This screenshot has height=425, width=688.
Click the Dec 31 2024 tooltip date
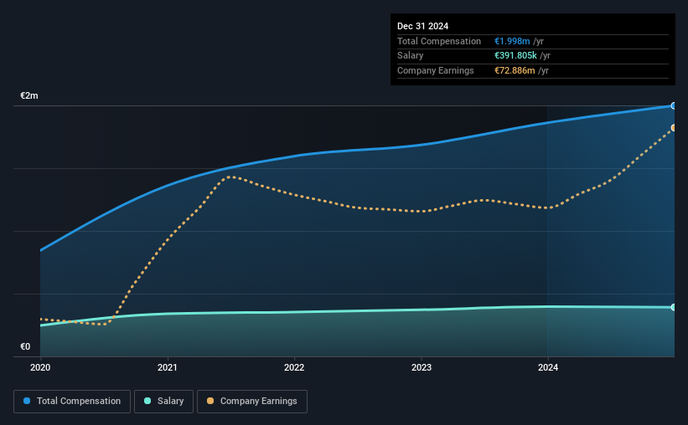(422, 26)
